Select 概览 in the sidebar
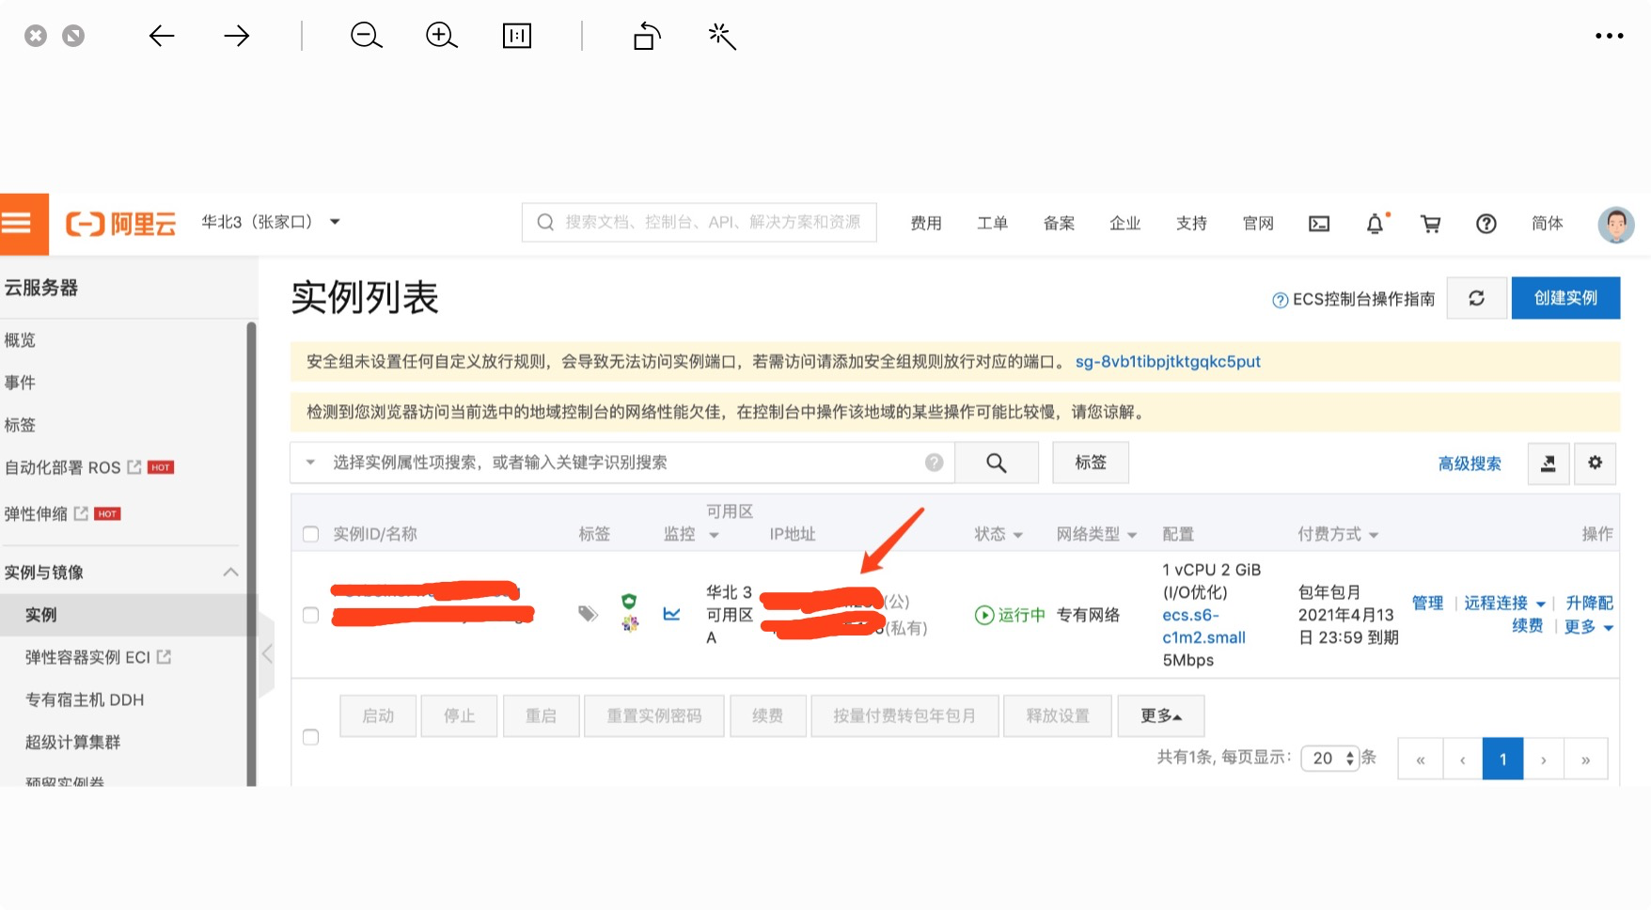 (x=20, y=340)
